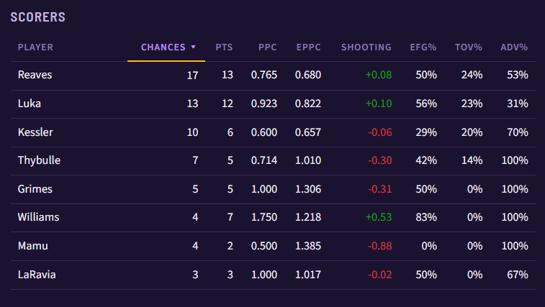Click Kessler's EPPC value 0.657
The height and width of the screenshot is (307, 545).
tap(308, 132)
